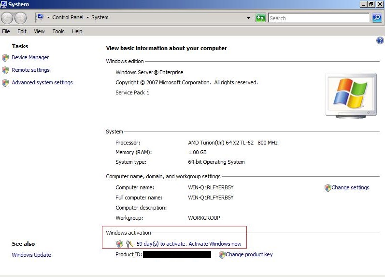Click the Activate Windows now link
This screenshot has width=385, height=277.
coord(189,244)
